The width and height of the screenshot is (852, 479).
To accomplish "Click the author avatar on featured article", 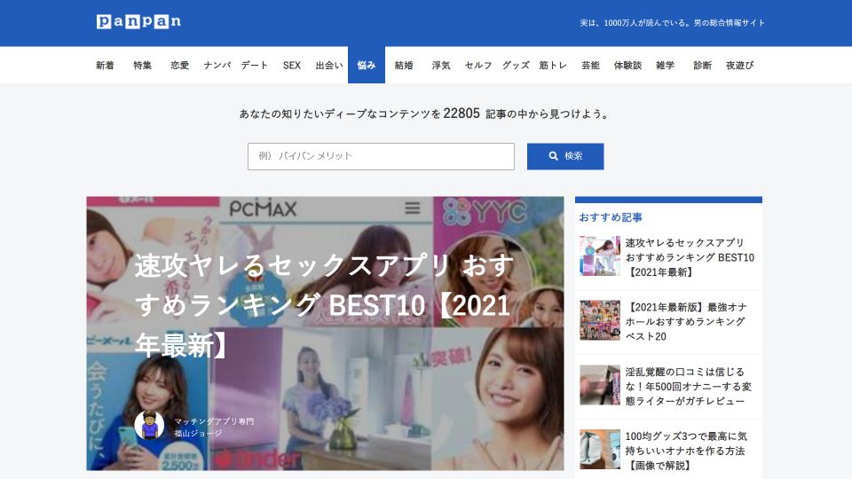I will click(149, 425).
